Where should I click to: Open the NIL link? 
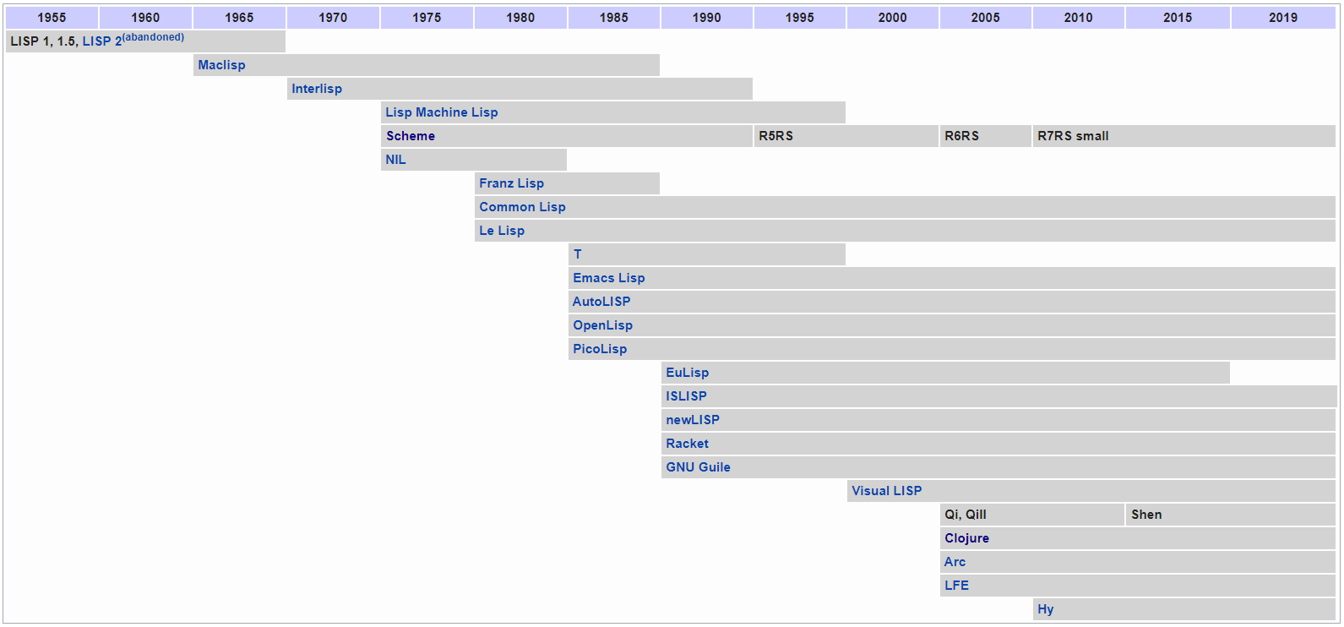tap(395, 160)
